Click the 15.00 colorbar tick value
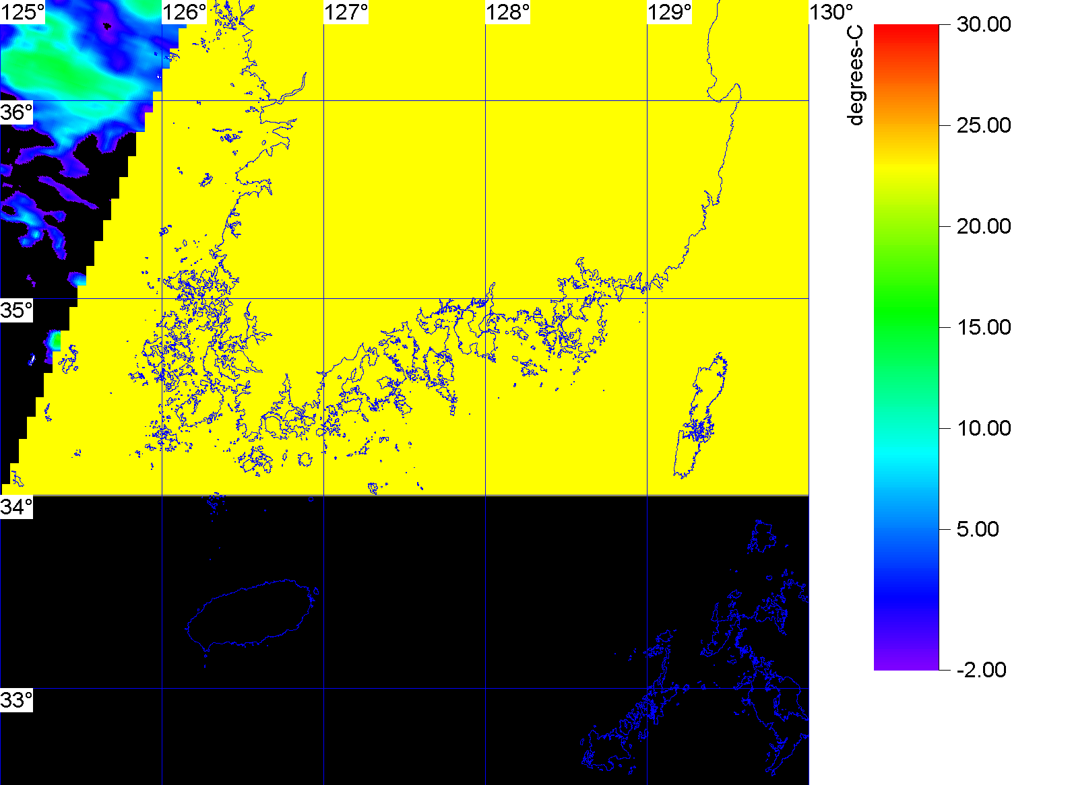 click(x=984, y=327)
